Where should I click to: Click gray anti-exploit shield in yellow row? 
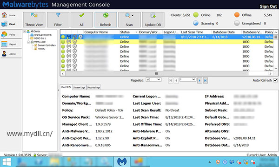pyautogui.click(x=74, y=42)
